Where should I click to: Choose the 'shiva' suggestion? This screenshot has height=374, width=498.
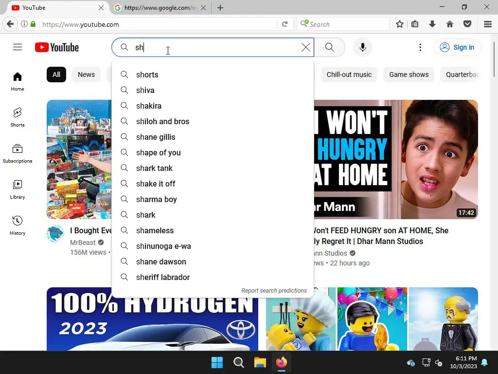tap(213, 90)
